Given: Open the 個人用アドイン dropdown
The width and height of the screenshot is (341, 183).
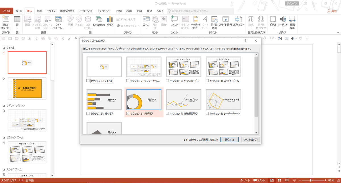Looking at the screenshot, I should pyautogui.click(x=128, y=26).
